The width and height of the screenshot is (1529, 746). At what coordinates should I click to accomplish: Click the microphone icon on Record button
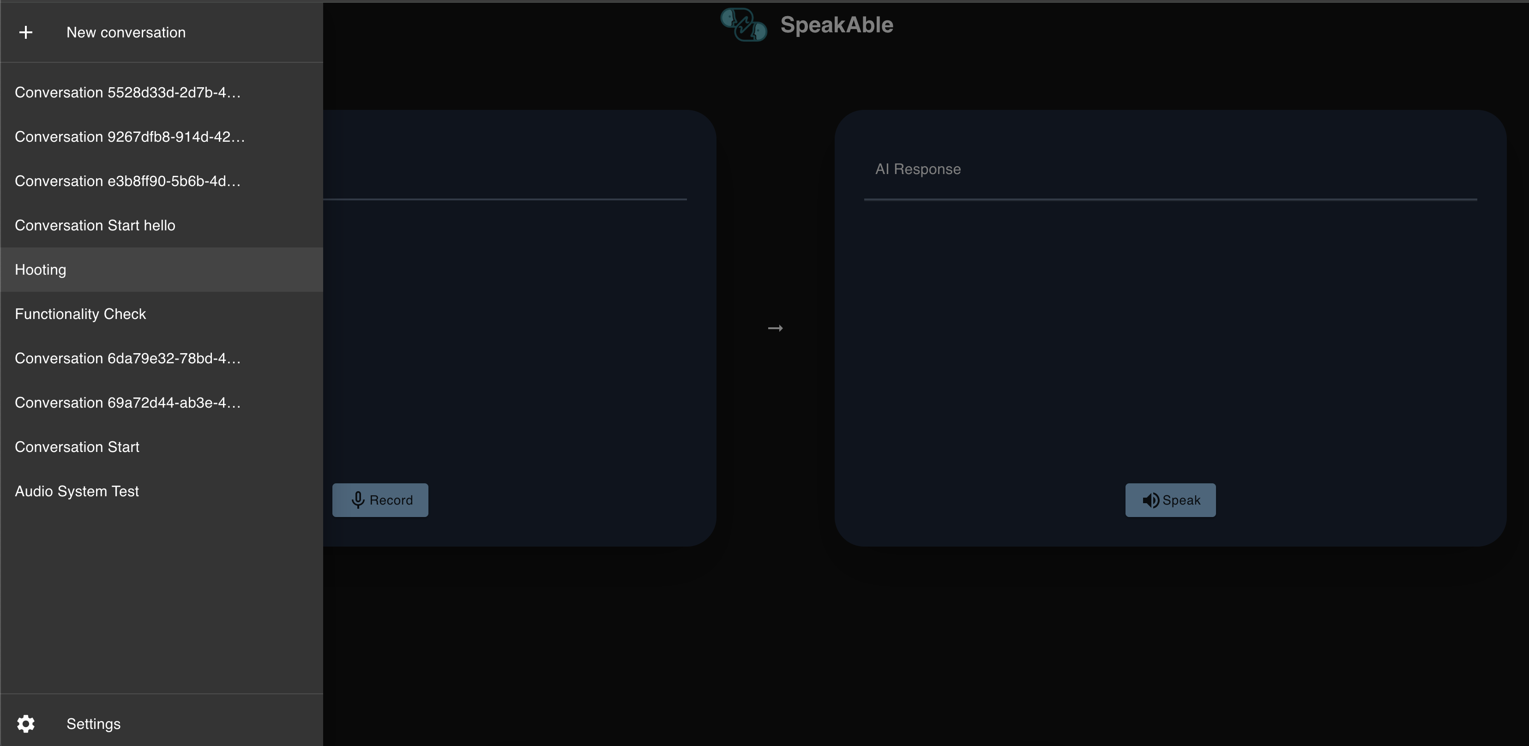point(358,500)
